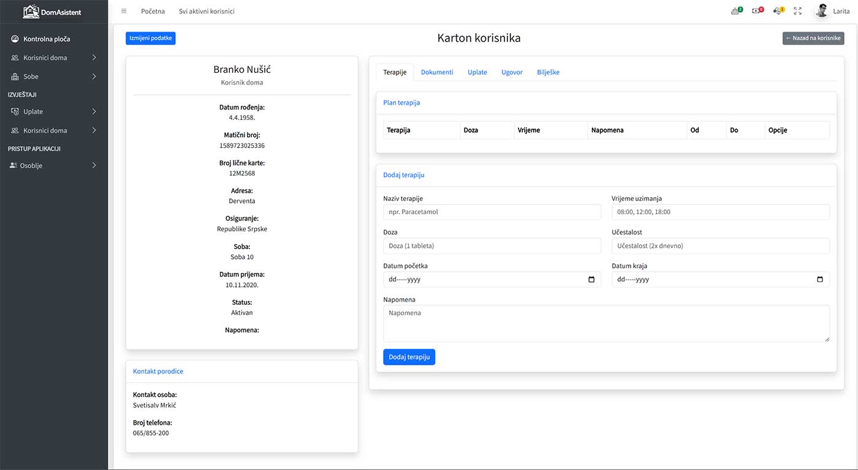Click the Osoblje staff icon
858x470 pixels.
13,165
